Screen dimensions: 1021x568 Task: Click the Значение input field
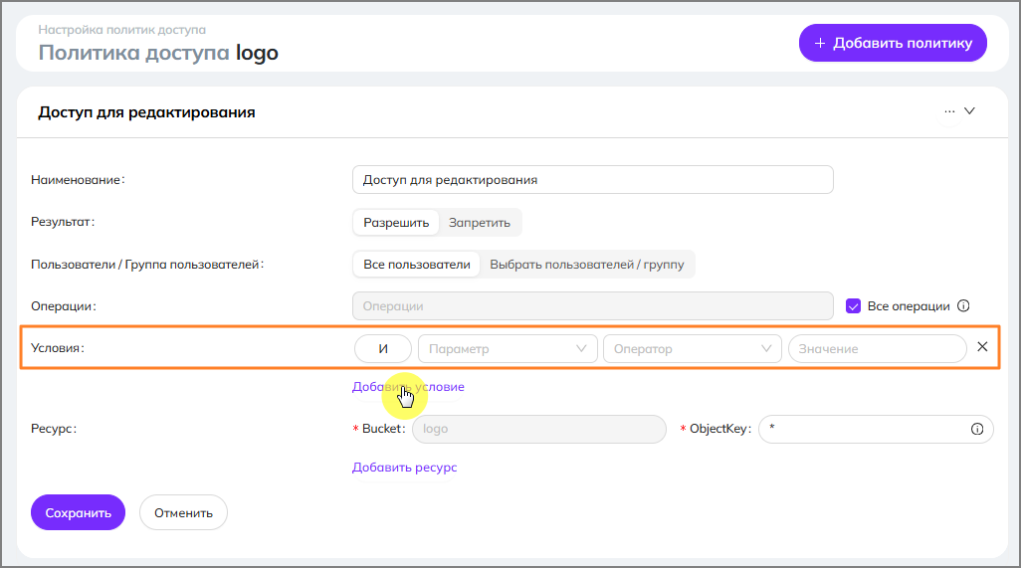pos(877,349)
